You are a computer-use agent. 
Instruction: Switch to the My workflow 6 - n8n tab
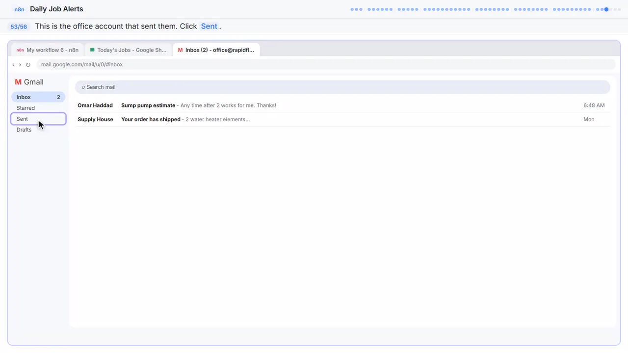point(48,50)
